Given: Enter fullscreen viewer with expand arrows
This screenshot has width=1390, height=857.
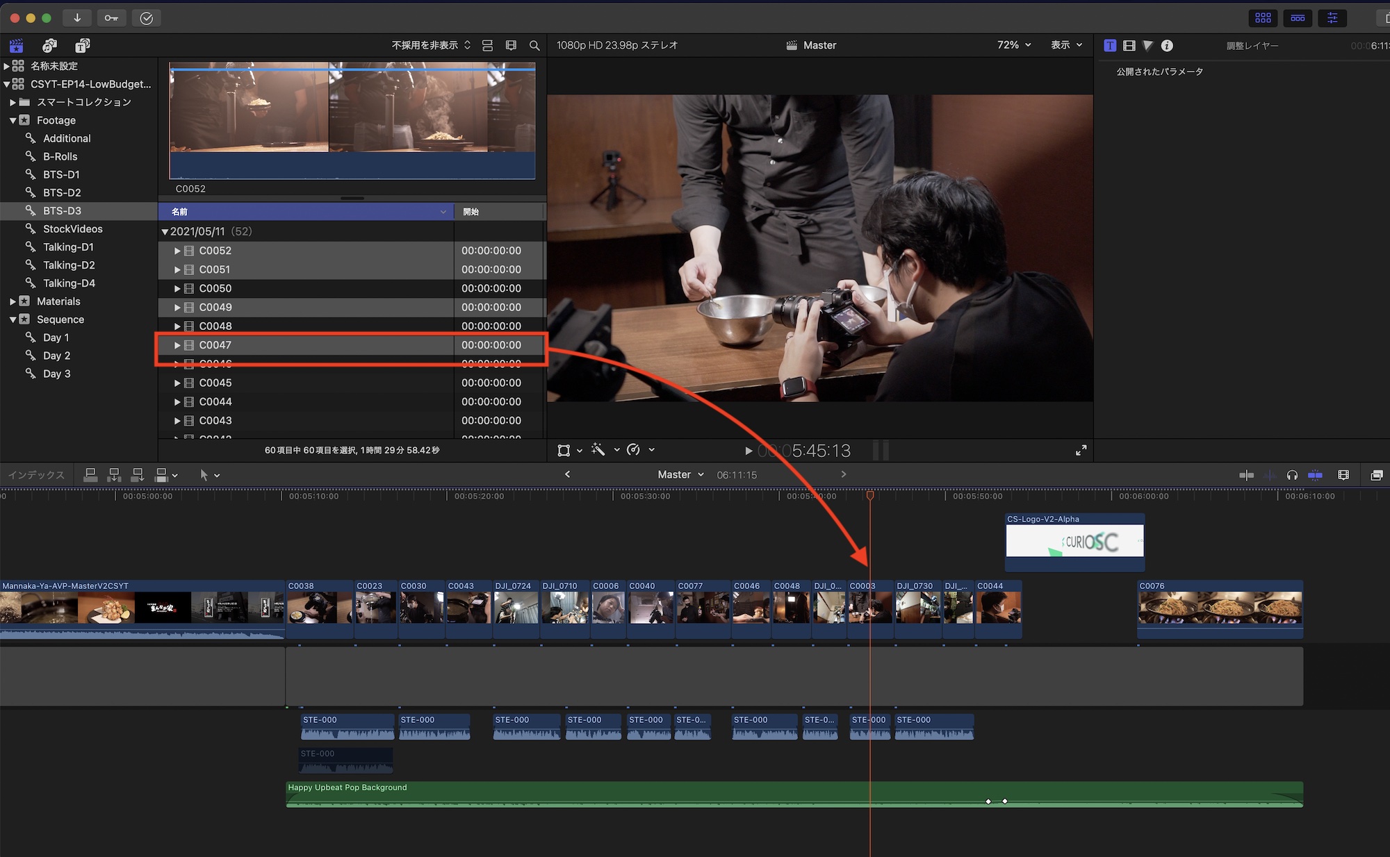Looking at the screenshot, I should pyautogui.click(x=1081, y=451).
